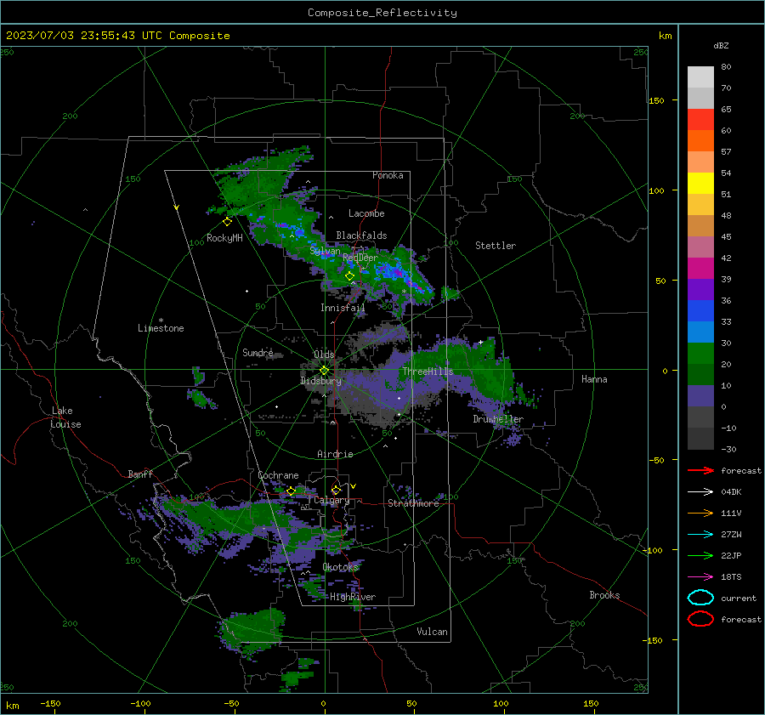Click the Limestone label
Viewport: 765px width, 715px height.
pyautogui.click(x=161, y=328)
